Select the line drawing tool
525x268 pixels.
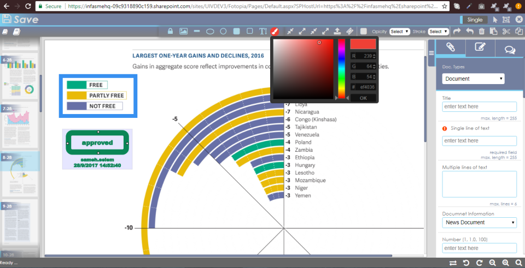[197, 31]
